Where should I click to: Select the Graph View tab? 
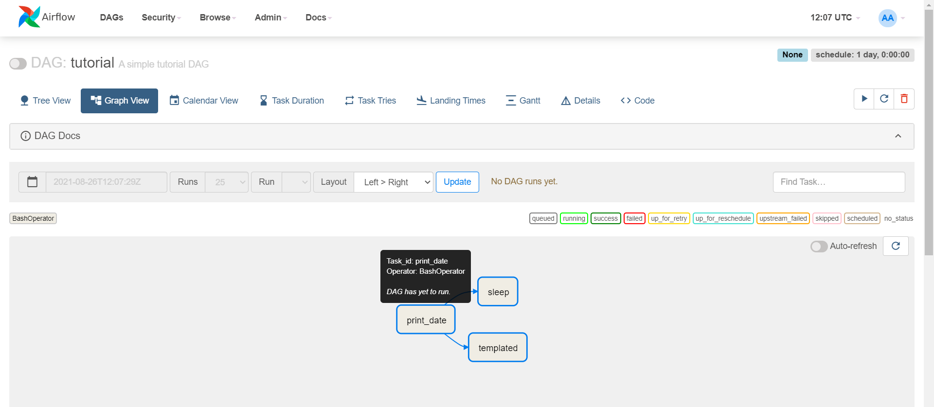pos(119,101)
